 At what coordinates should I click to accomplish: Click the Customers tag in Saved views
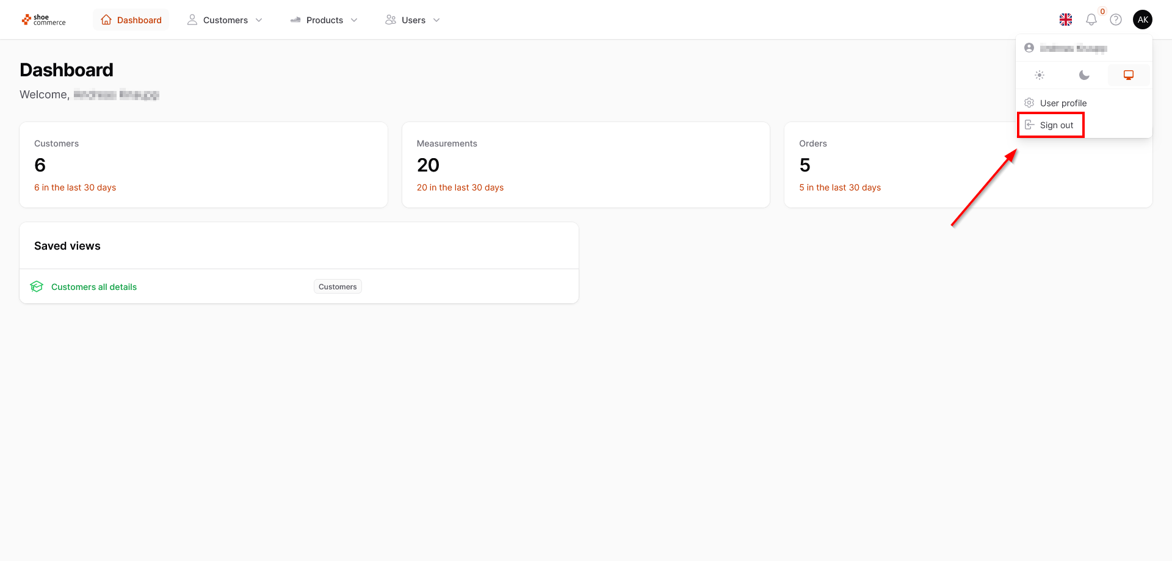[338, 287]
